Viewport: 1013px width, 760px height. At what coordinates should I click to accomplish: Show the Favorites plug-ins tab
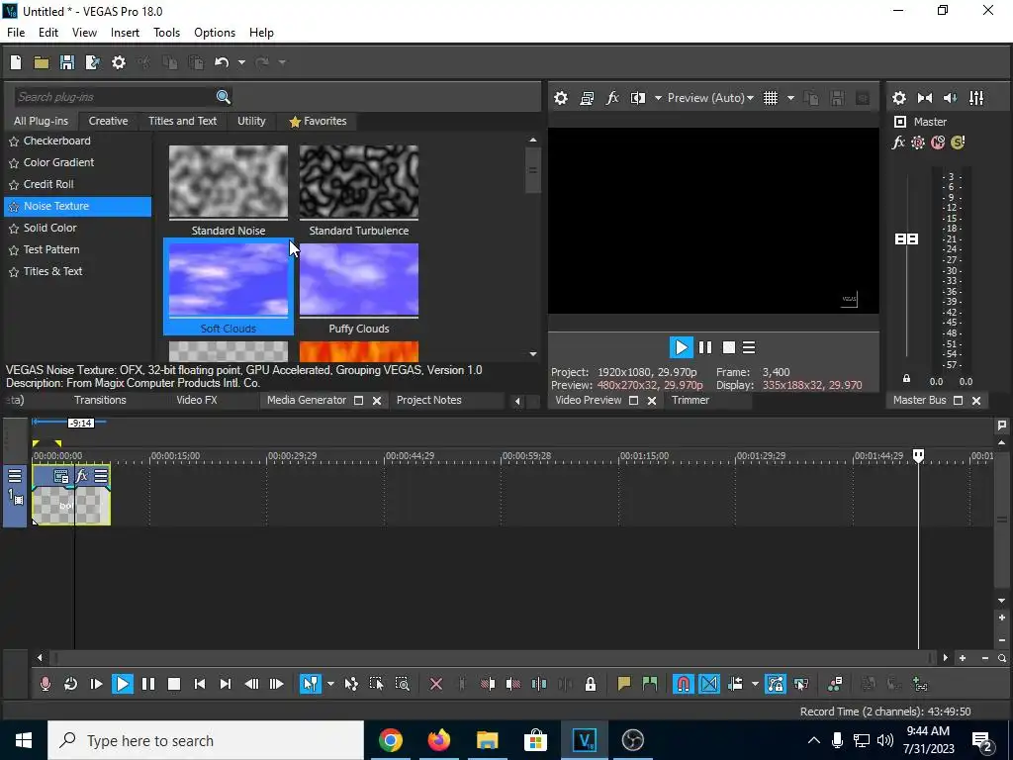[x=318, y=121]
